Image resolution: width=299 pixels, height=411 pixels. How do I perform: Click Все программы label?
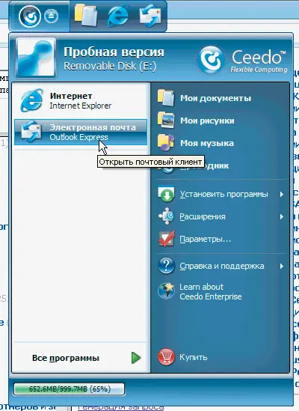click(x=66, y=358)
